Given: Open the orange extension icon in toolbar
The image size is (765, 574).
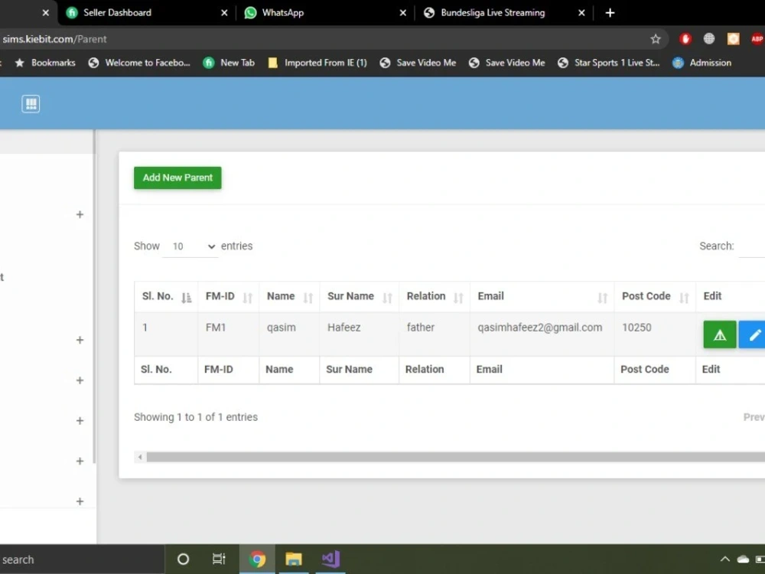Looking at the screenshot, I should point(733,39).
